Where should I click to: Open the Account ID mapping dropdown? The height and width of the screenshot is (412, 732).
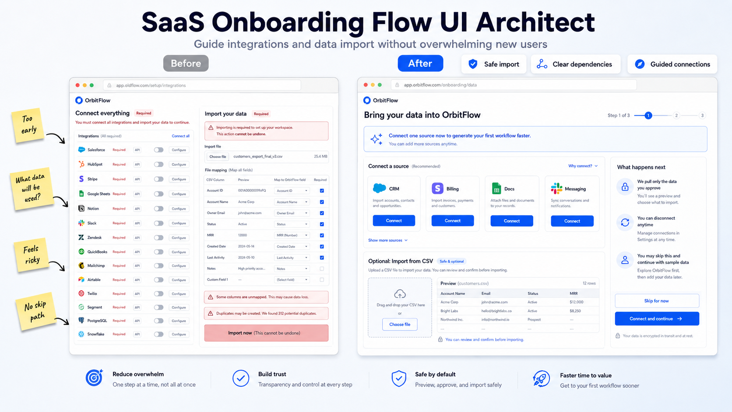292,190
